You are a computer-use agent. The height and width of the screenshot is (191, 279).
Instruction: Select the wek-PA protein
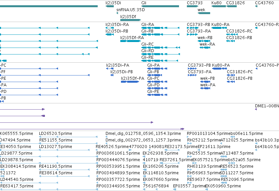[205, 88]
